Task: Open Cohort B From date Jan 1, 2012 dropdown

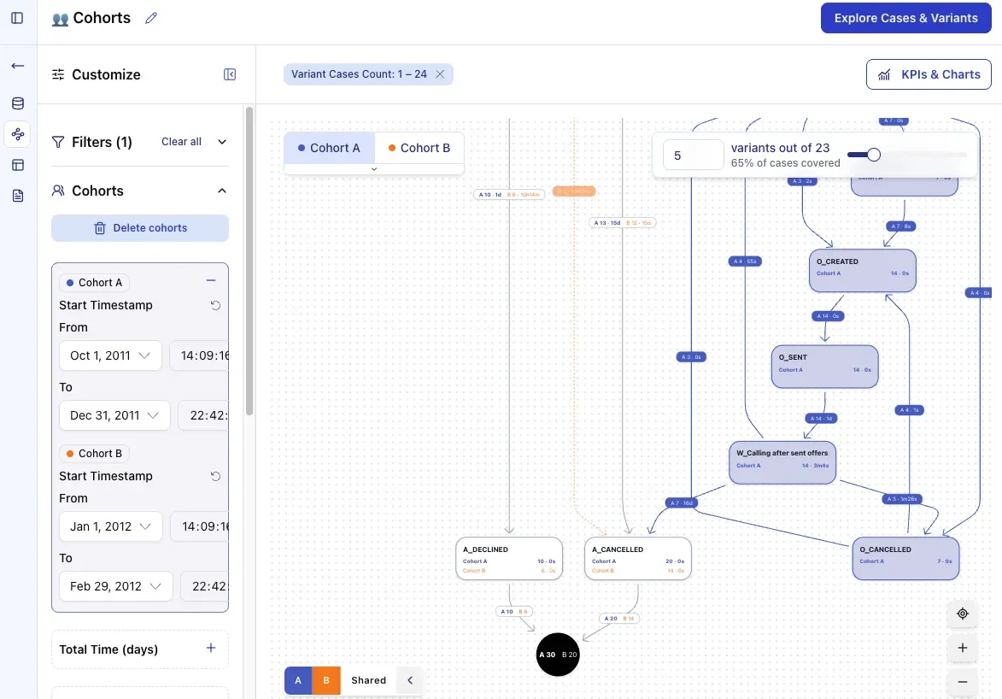Action: 111,526
